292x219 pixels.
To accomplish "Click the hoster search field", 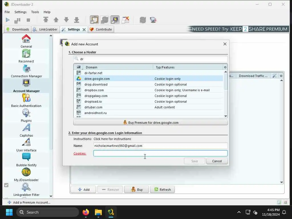I will click(151, 59).
